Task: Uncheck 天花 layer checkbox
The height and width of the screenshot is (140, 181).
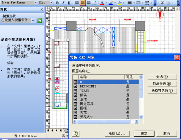Action: pyautogui.click(x=75, y=112)
